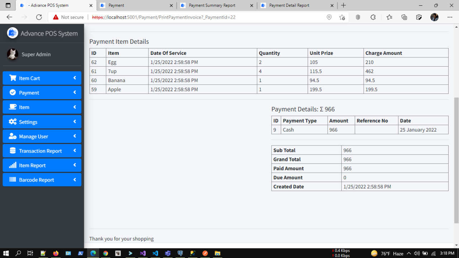Select the Manage User person icon
The height and width of the screenshot is (258, 459).
click(12, 136)
